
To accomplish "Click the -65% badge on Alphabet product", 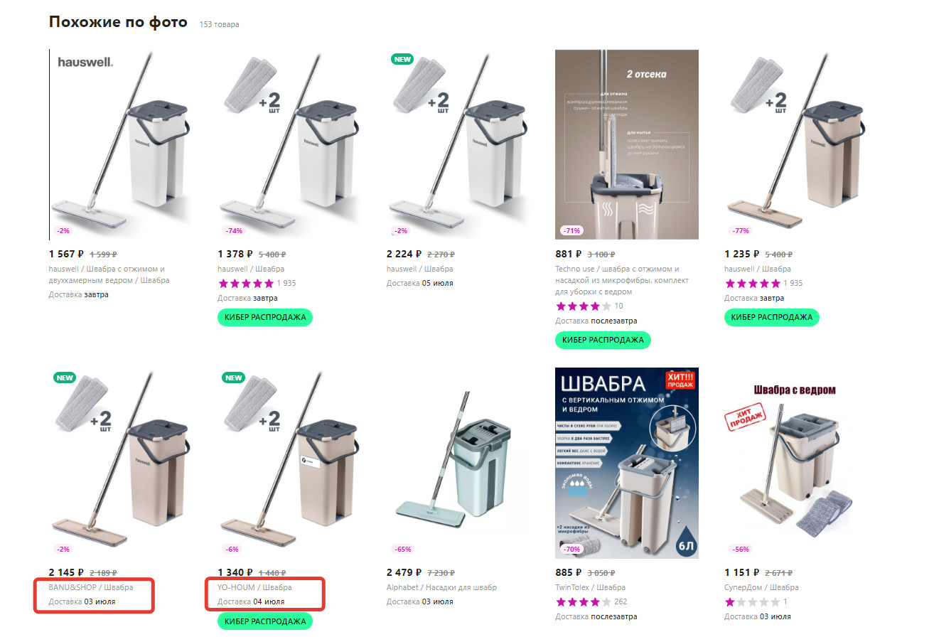I will point(402,549).
